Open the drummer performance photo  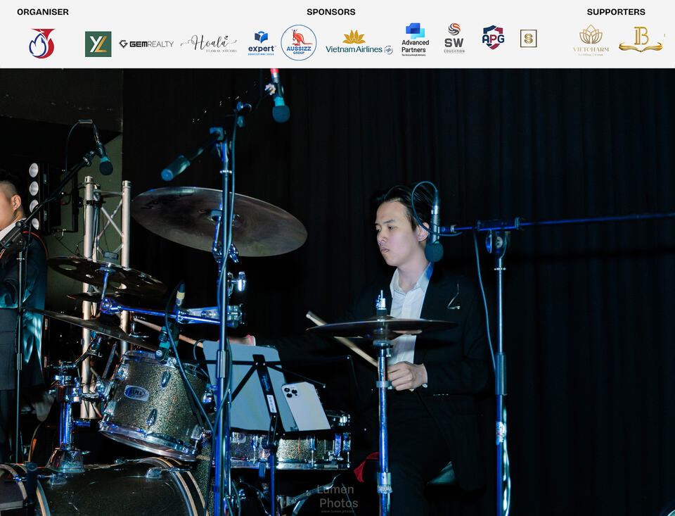click(x=337, y=292)
